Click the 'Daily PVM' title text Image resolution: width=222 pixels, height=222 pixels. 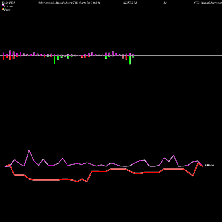point(8,3)
